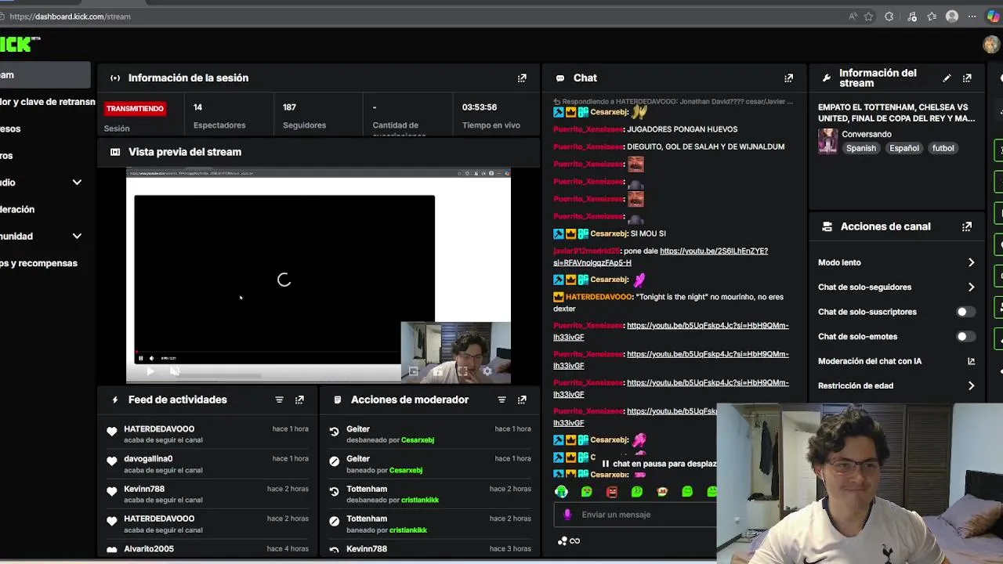Toggle Chat de solo-emotes switch
1003x564 pixels.
click(x=965, y=337)
